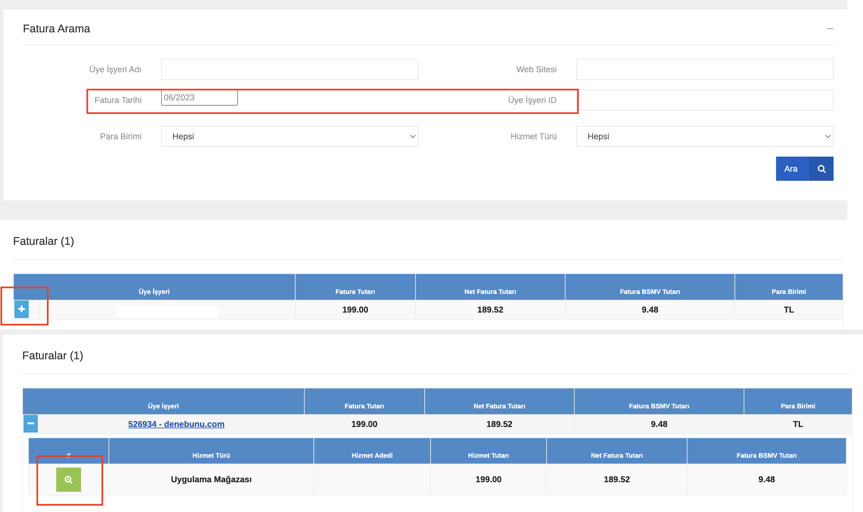Screen dimensions: 863x512
Task: Open the Para Birimi dropdown
Action: coord(289,136)
